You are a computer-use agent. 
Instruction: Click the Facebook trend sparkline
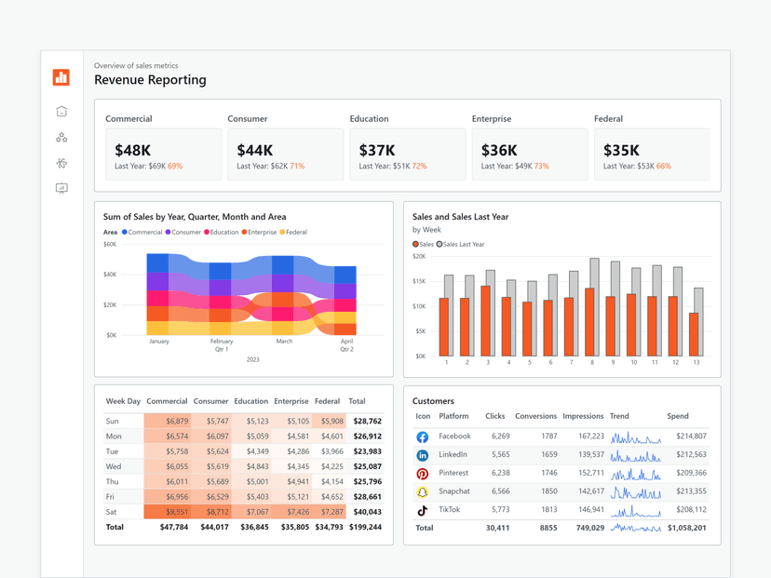pyautogui.click(x=636, y=437)
